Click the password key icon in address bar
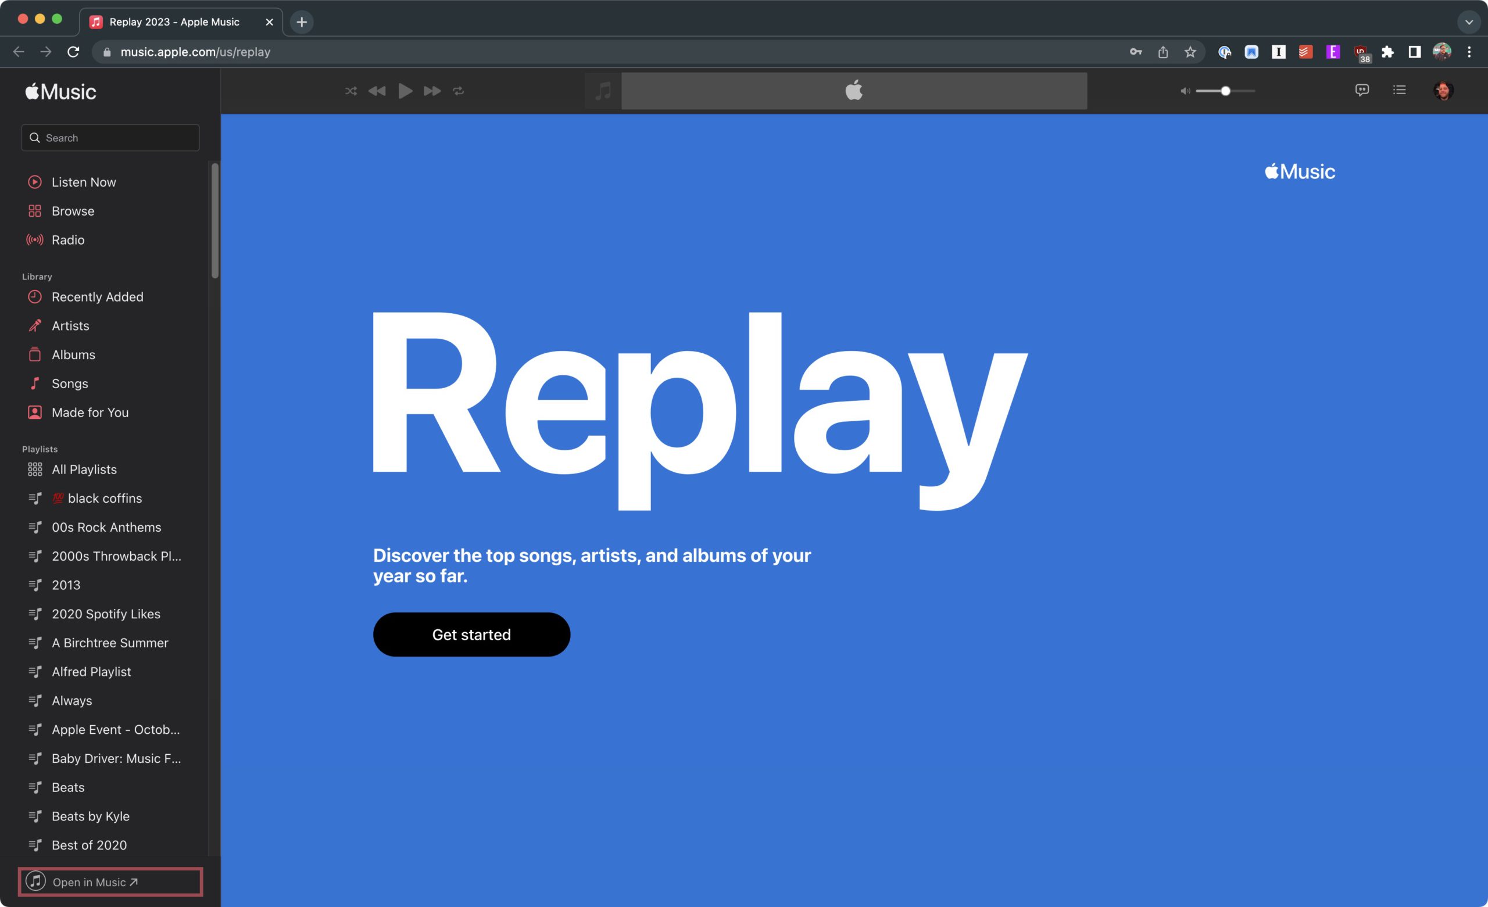1488x907 pixels. click(1136, 52)
